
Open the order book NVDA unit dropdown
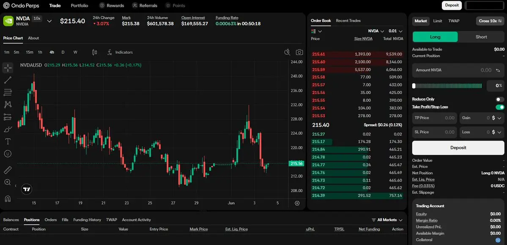(376, 31)
